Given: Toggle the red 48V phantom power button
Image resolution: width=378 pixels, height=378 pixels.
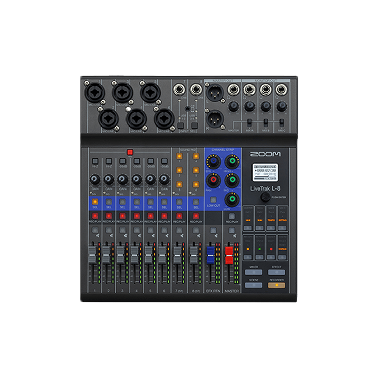Looking at the screenshot, I should tap(130, 152).
